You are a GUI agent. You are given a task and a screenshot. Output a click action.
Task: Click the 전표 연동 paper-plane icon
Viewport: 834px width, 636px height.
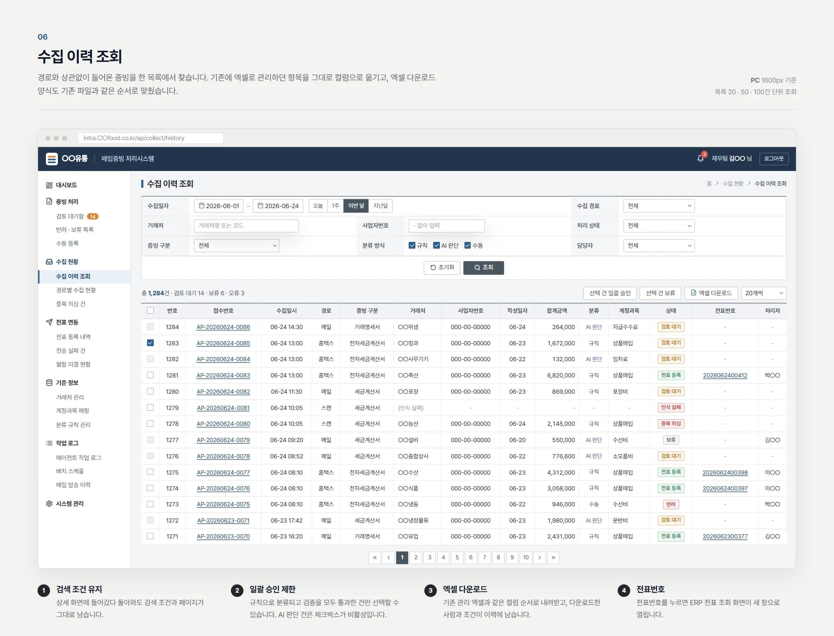[x=49, y=322]
